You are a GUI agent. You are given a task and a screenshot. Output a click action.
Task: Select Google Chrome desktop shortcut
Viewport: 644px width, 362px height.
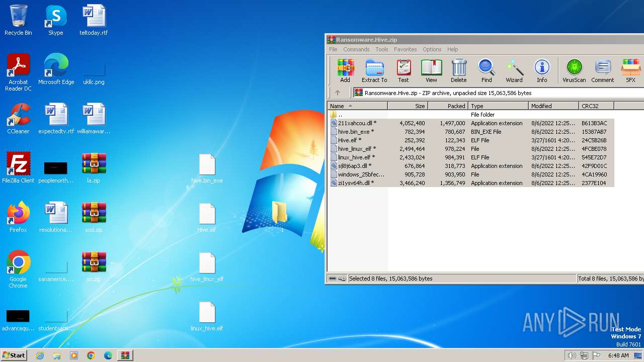click(18, 269)
